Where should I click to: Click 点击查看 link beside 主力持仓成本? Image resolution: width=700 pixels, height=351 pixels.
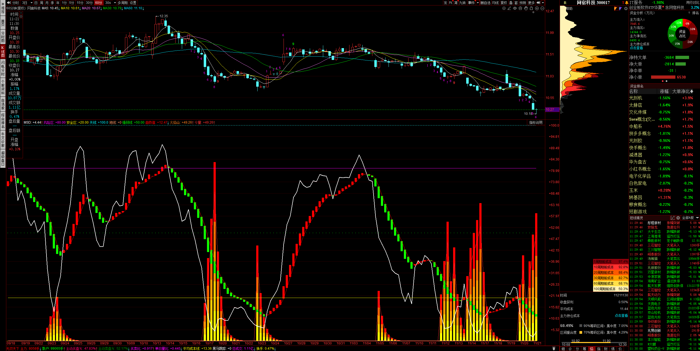[x=621, y=315]
